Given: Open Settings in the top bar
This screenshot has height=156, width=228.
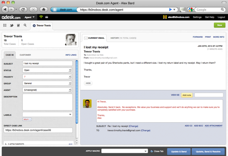Looking at the screenshot, I should [197, 17].
